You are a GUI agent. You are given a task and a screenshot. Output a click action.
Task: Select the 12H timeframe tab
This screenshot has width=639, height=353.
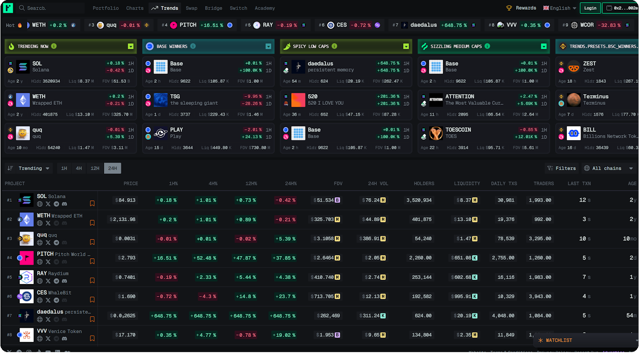coord(95,168)
